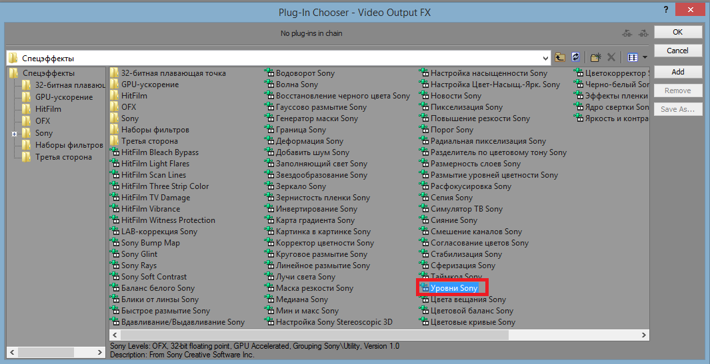Click the Наборы фильтров folder icon in list
Image resolution: width=710 pixels, height=364 pixels.
[x=115, y=130]
